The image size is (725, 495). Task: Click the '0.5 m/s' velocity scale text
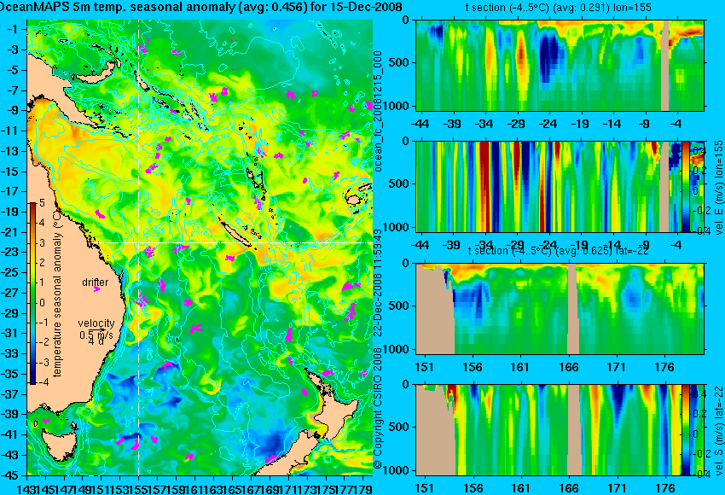tap(96, 335)
